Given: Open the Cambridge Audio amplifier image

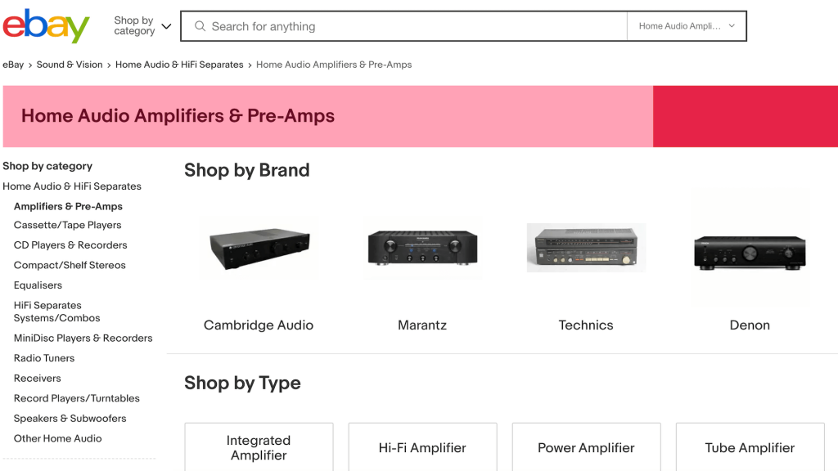Looking at the screenshot, I should pos(259,248).
